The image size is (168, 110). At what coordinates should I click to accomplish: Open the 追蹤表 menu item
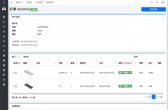coord(29,2)
